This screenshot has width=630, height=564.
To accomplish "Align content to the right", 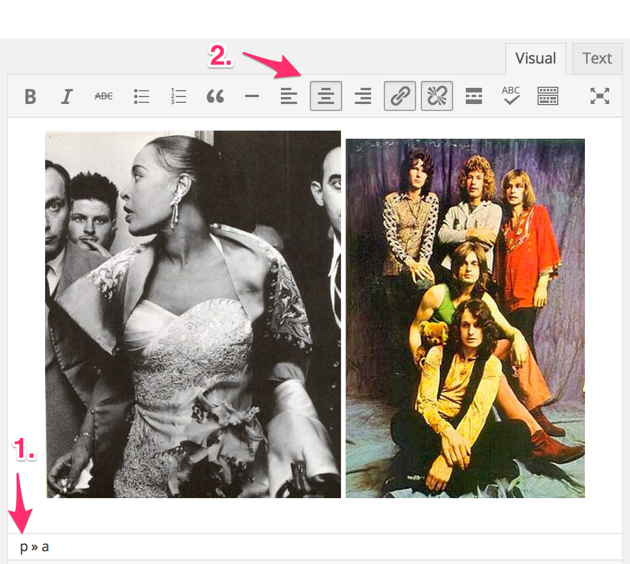I will coord(363,97).
